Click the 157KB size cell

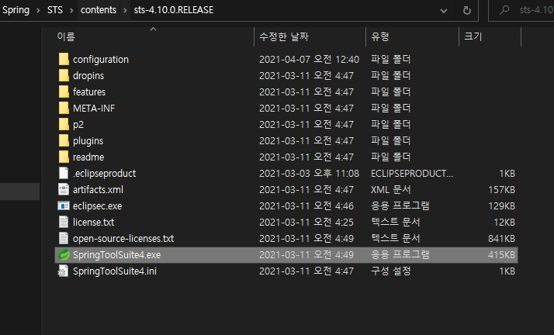[501, 189]
